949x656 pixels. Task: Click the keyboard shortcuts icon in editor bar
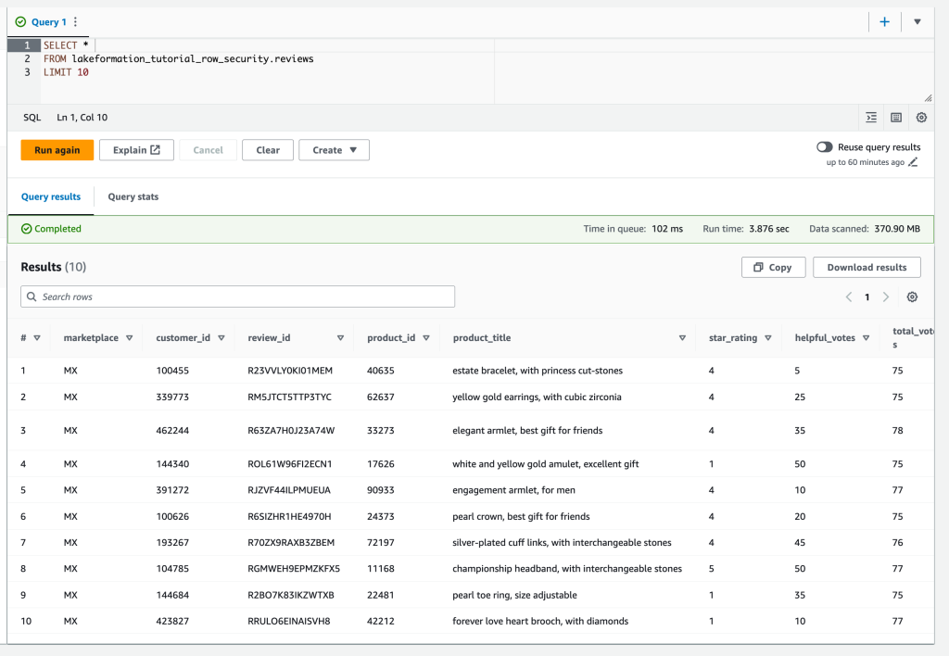pyautogui.click(x=896, y=118)
